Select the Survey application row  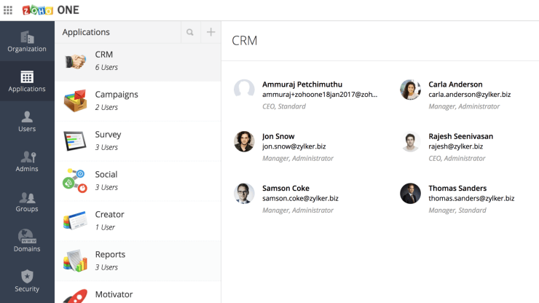coord(138,141)
